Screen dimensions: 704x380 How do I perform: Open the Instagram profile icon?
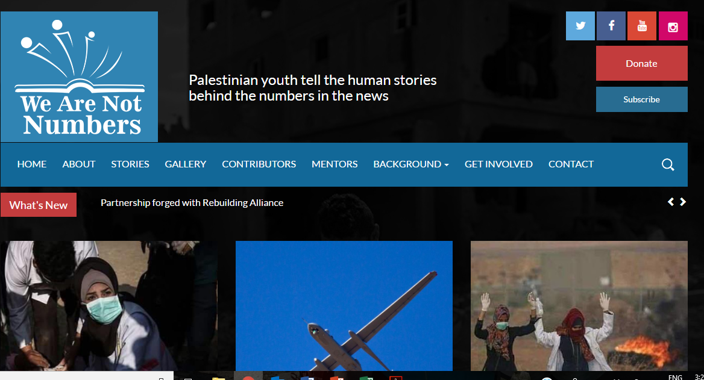[x=673, y=26]
